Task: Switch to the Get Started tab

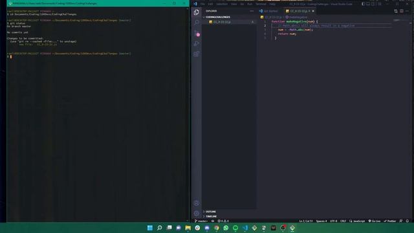Action: tap(268, 11)
